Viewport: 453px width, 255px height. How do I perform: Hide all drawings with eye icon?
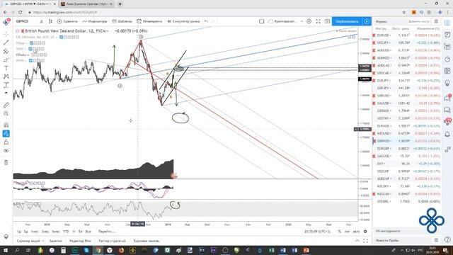coord(6,151)
